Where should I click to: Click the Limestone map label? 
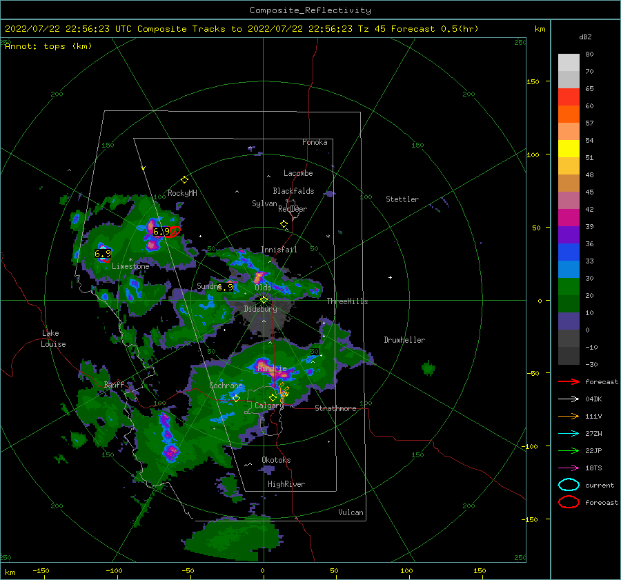click(130, 266)
